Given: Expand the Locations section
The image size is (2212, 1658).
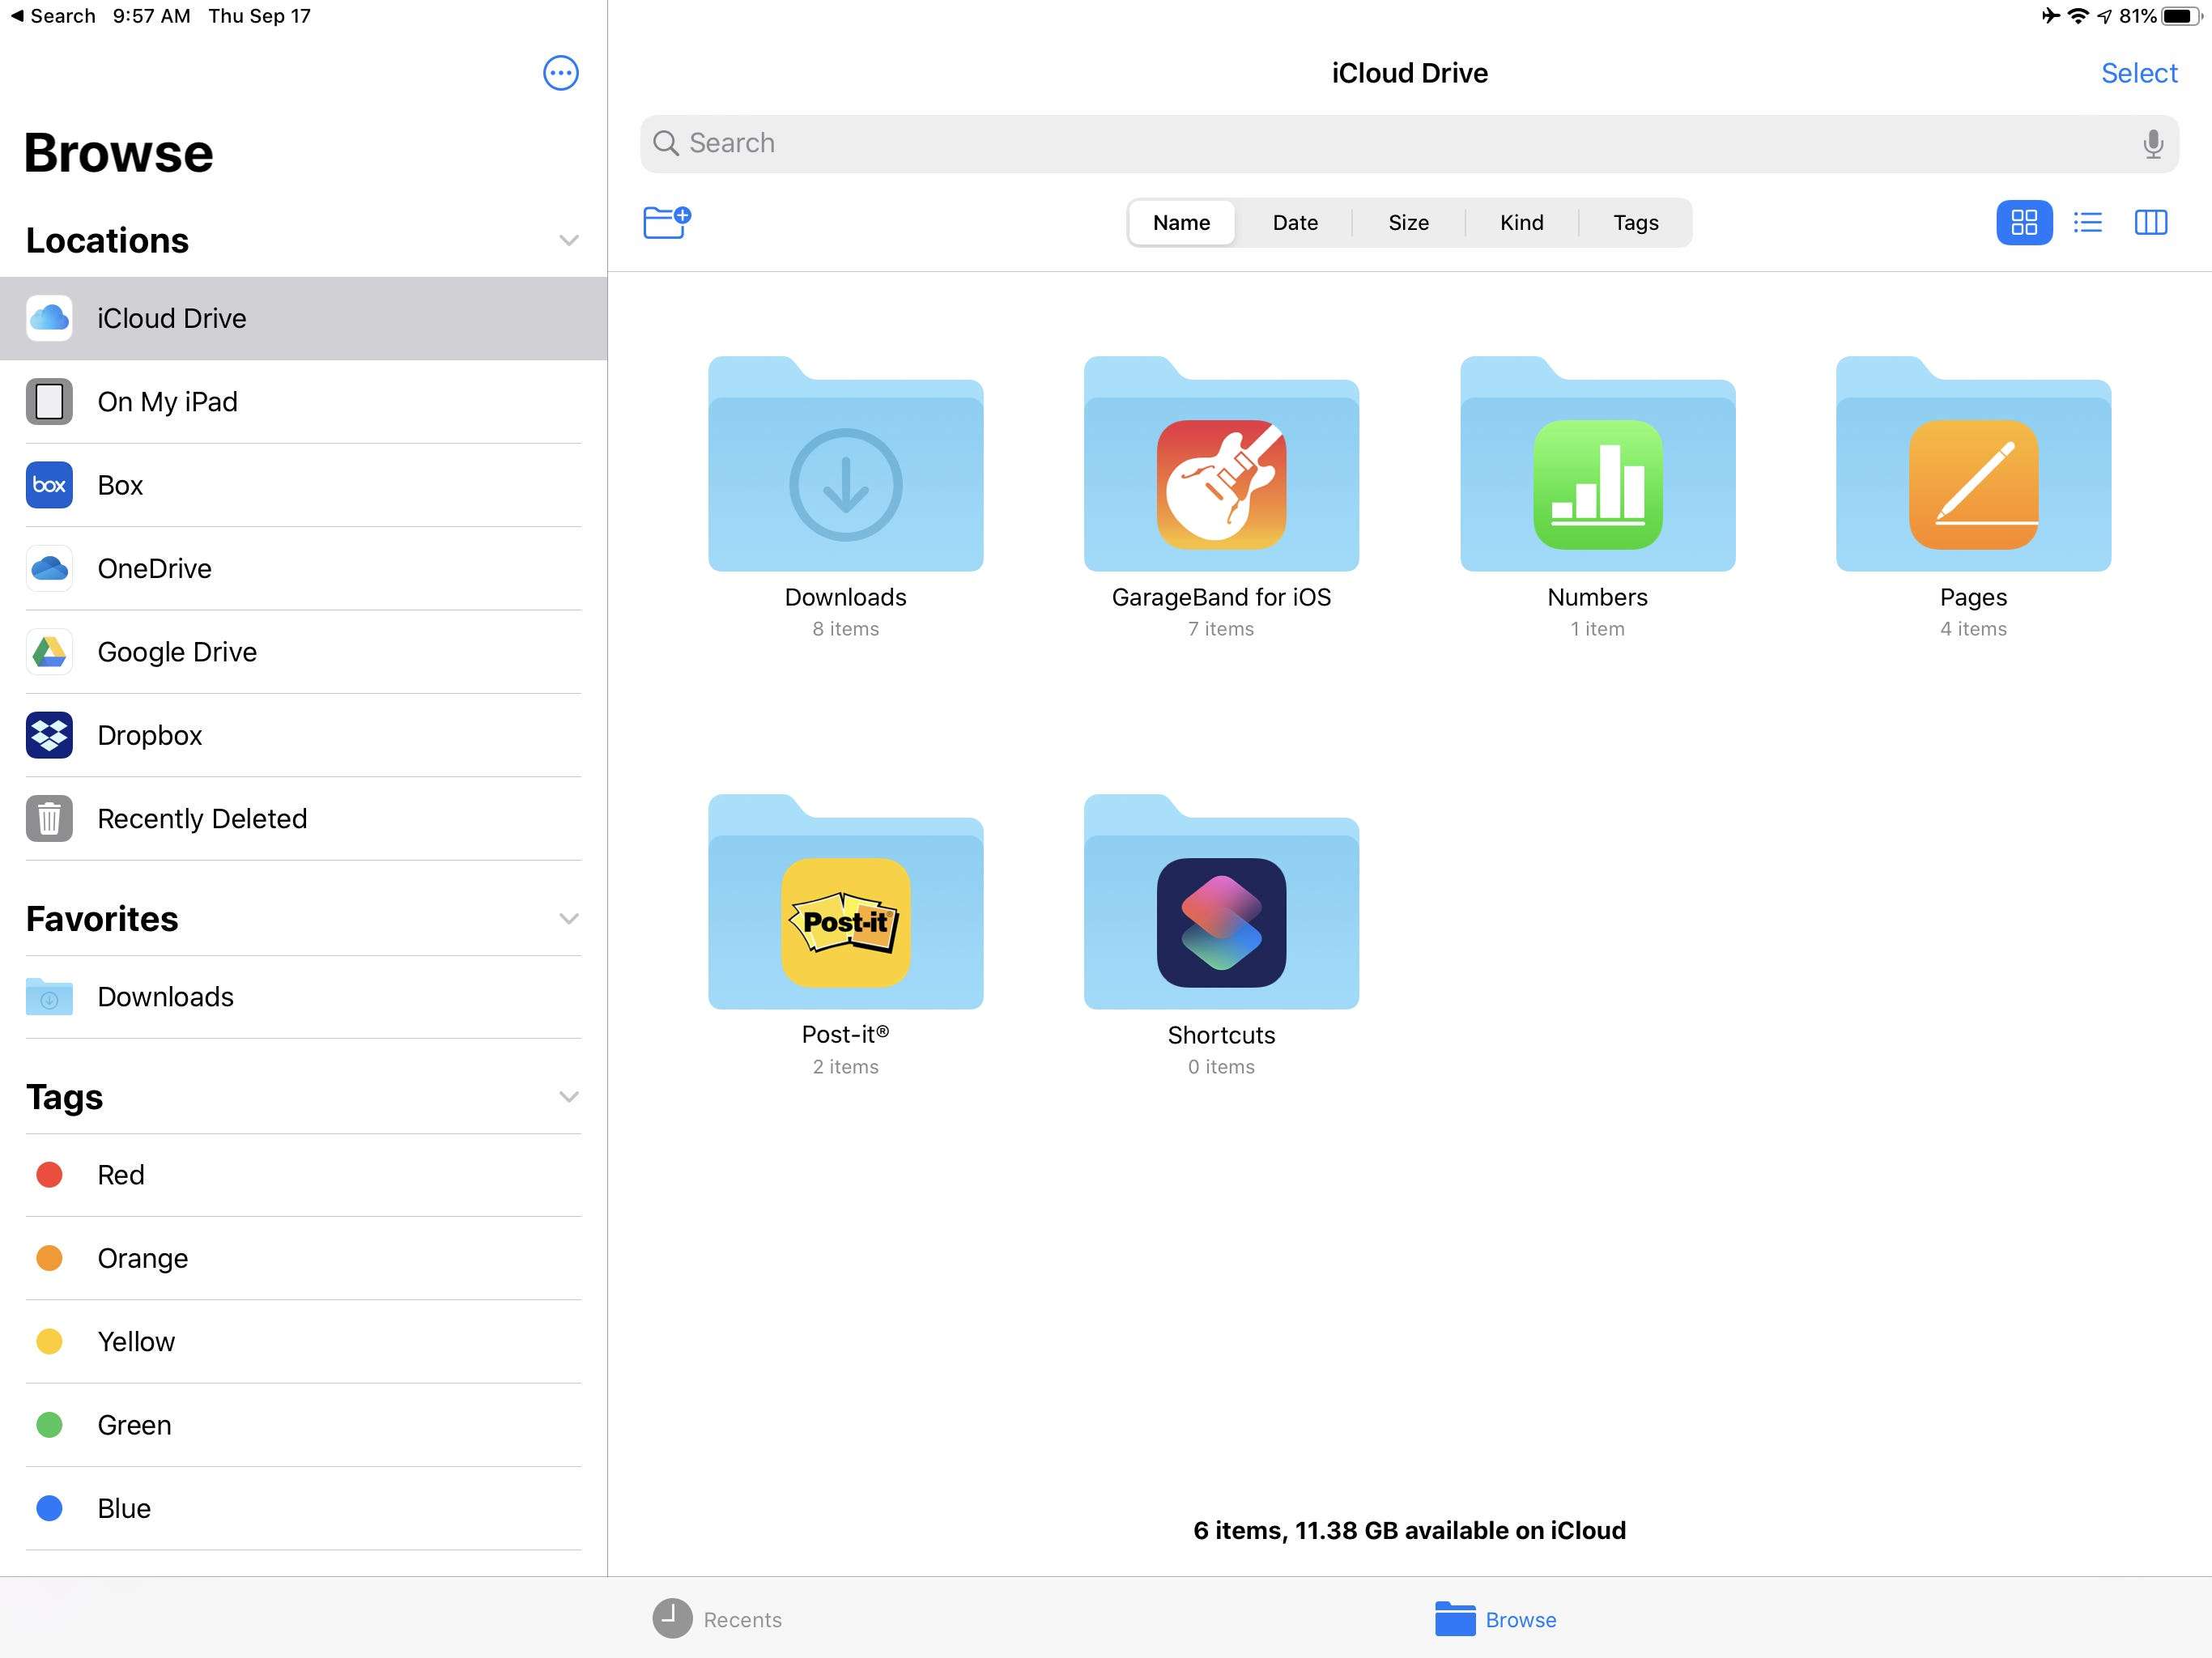Looking at the screenshot, I should tap(568, 240).
